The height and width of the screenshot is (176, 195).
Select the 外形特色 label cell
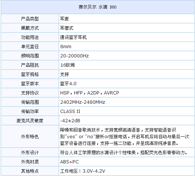pos(30,136)
